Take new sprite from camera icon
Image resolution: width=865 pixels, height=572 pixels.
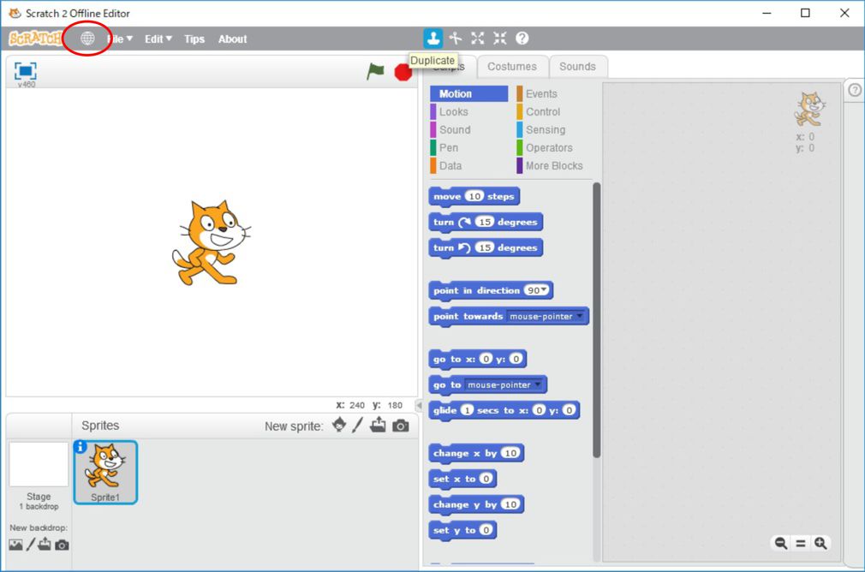tap(401, 426)
